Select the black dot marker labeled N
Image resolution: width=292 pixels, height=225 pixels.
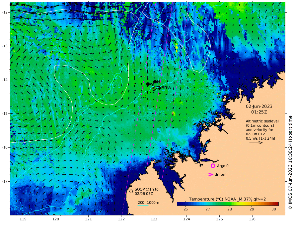coord(155,82)
